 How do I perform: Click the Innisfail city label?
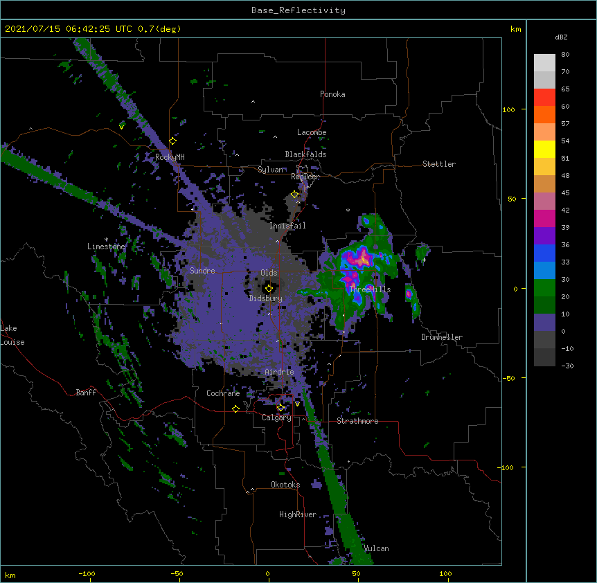287,226
